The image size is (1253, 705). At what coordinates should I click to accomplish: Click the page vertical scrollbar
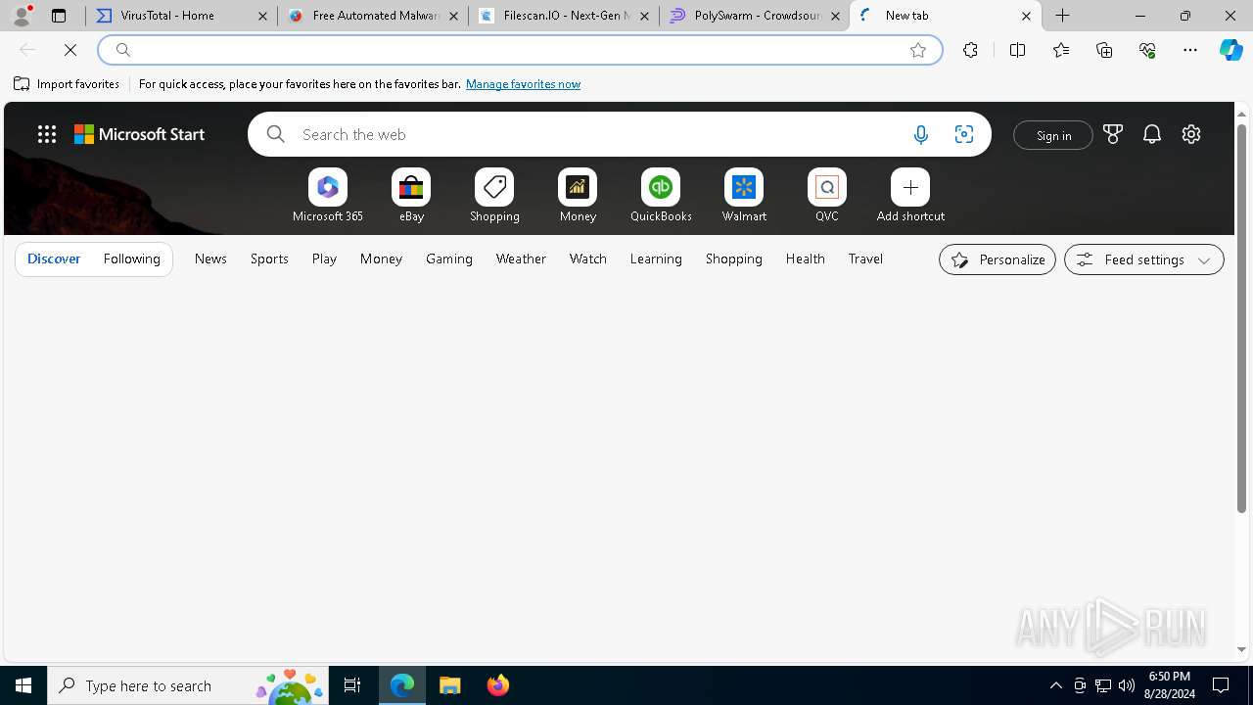1241,318
